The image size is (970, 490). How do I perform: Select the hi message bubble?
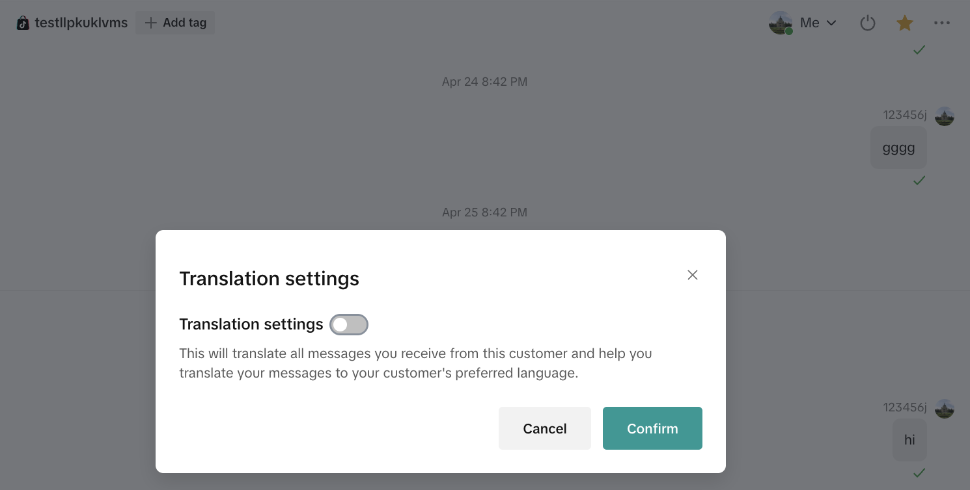(909, 440)
